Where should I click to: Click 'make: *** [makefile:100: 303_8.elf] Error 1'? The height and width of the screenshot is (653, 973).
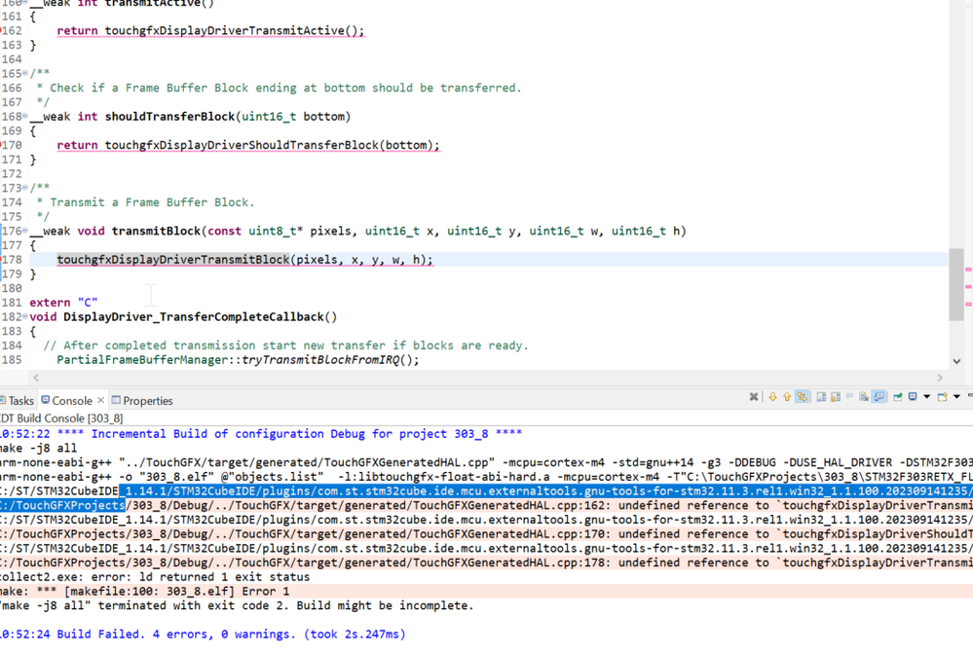[x=144, y=591]
